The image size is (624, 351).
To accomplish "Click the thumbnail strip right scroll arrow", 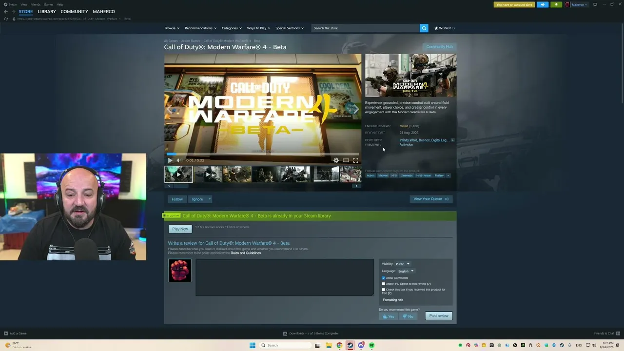I will 356,186.
